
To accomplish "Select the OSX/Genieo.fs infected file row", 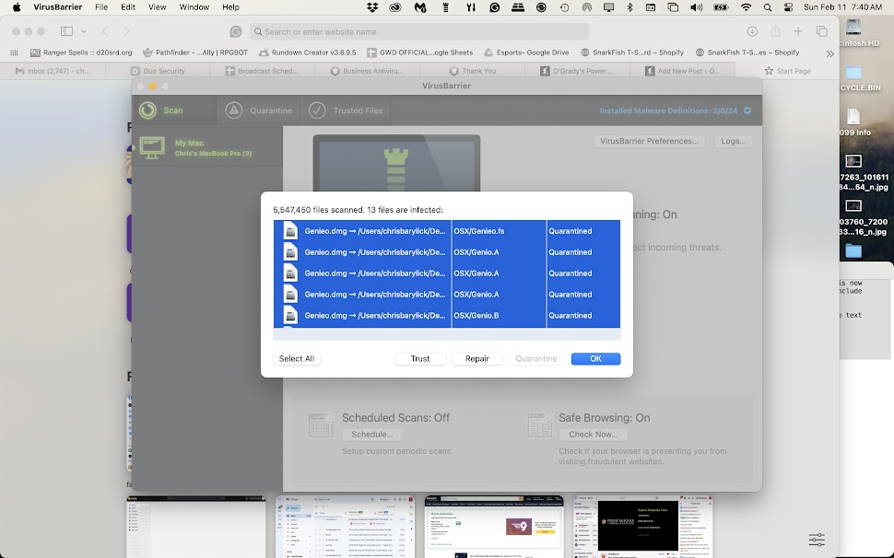I will tap(446, 231).
